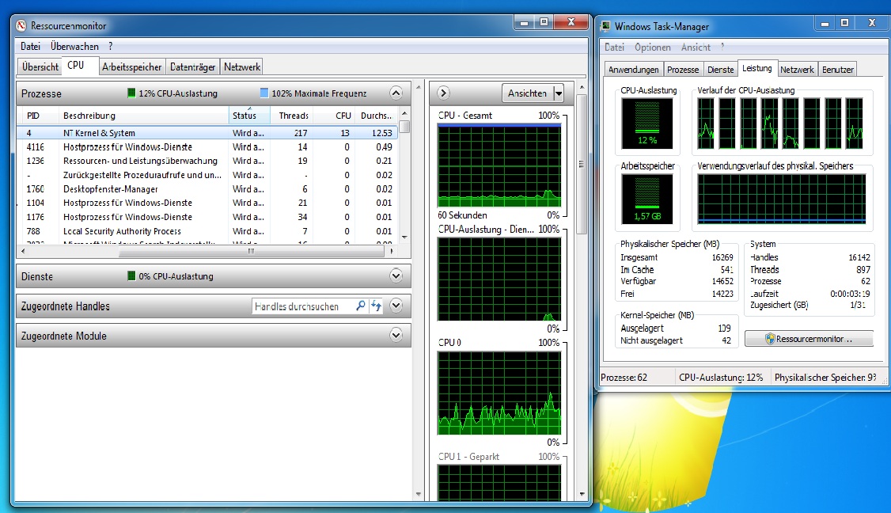
Task: Click the process list vertical scrollbar thumb
Action: (x=404, y=126)
